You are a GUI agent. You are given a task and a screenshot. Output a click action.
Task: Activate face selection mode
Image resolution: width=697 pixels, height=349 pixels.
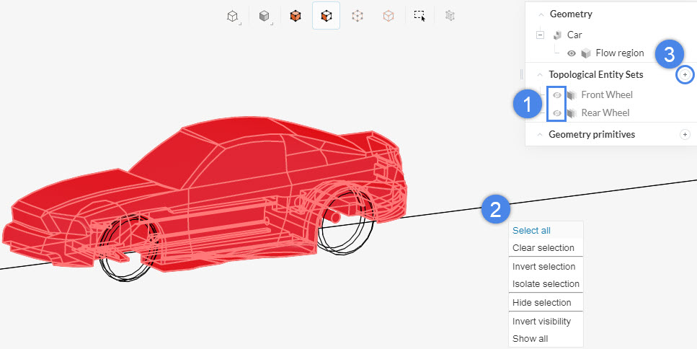point(327,16)
